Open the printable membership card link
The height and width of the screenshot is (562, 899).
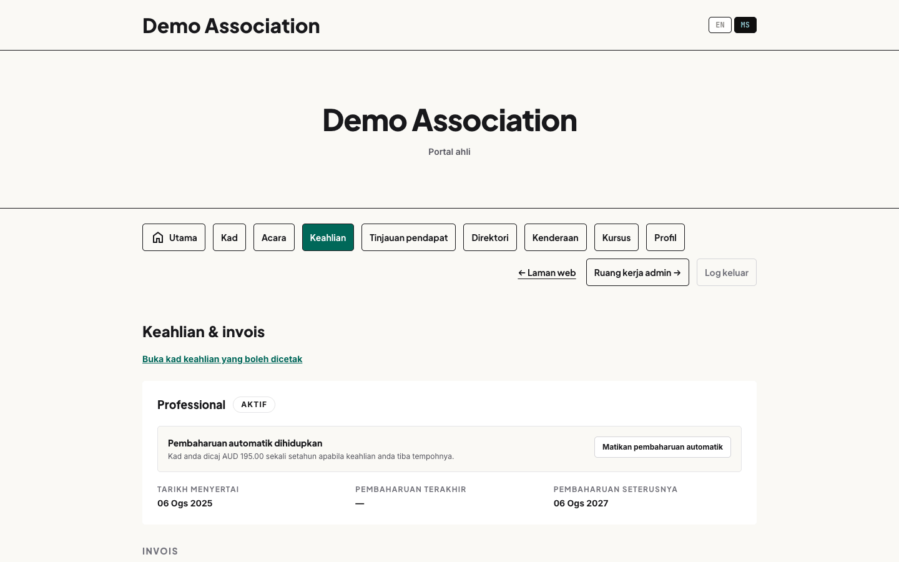[222, 359]
